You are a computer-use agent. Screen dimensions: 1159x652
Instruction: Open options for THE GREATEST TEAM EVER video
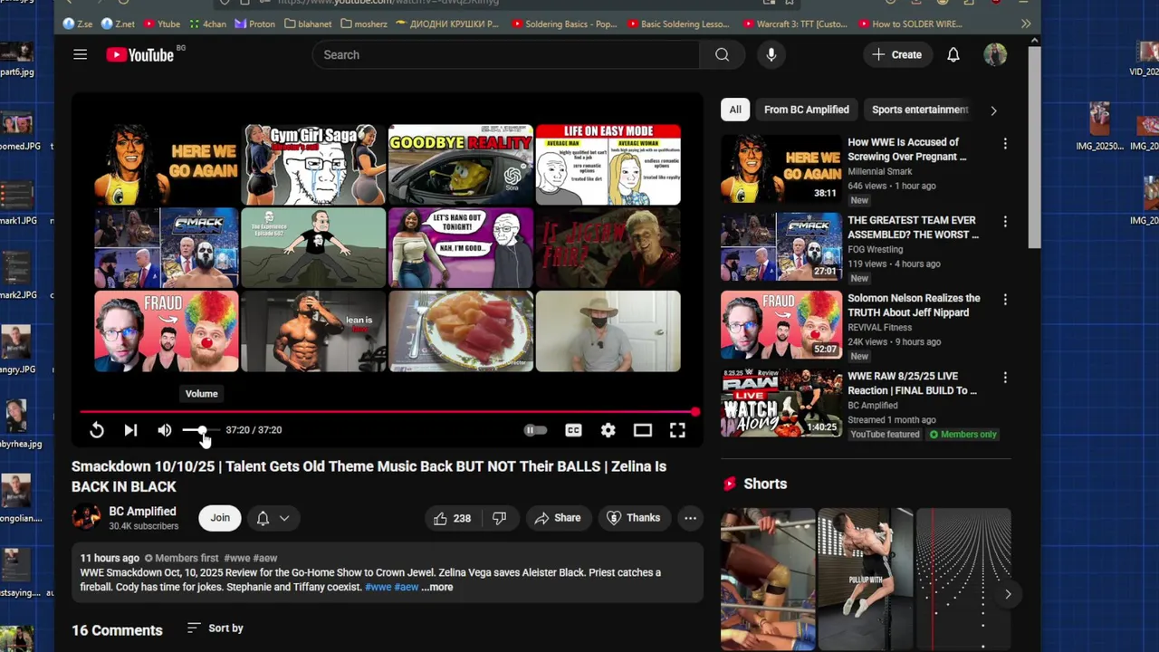1004,221
